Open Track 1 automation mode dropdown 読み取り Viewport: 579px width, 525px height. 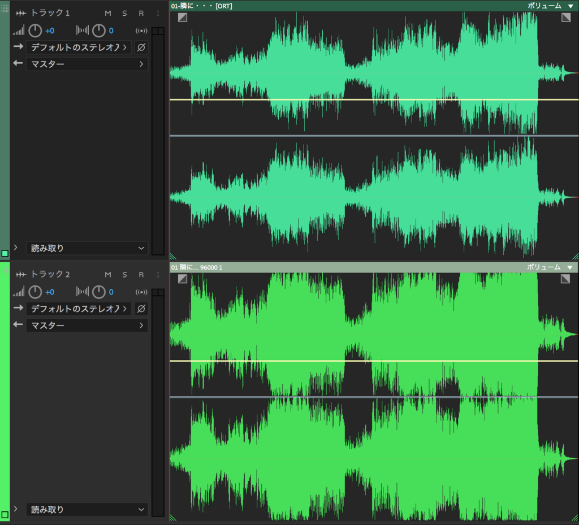tap(87, 248)
